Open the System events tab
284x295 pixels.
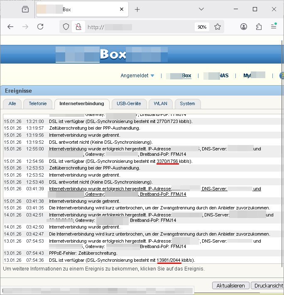[x=187, y=103]
